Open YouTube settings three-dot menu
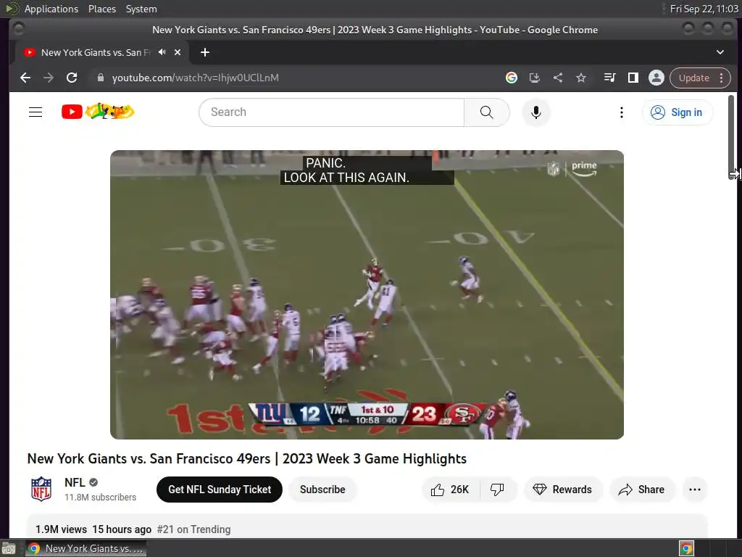 click(621, 112)
